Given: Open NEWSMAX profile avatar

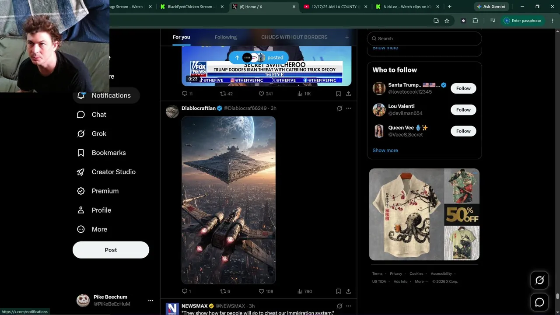Looking at the screenshot, I should [x=172, y=309].
